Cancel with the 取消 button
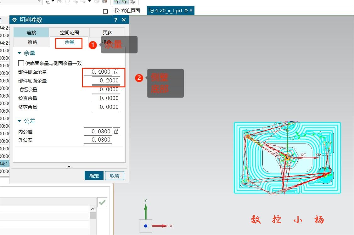This screenshot has width=354, height=235. [115, 176]
